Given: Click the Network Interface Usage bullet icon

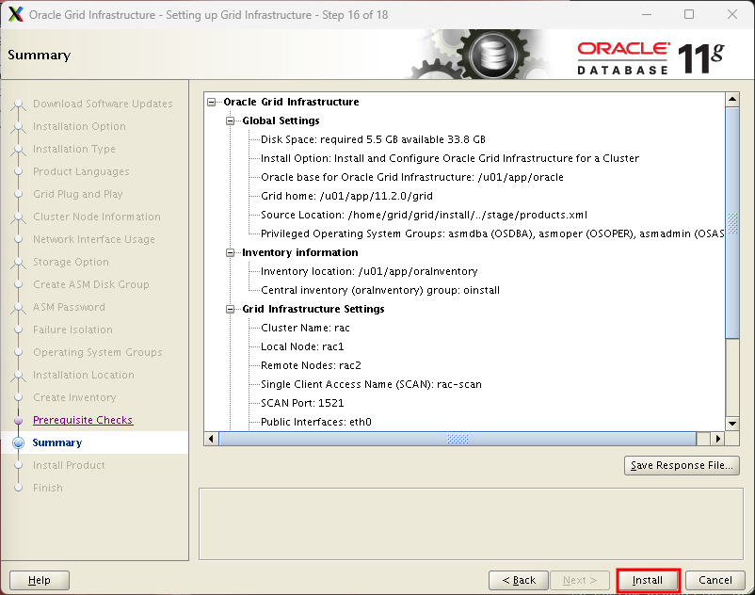Looking at the screenshot, I should click(x=18, y=239).
